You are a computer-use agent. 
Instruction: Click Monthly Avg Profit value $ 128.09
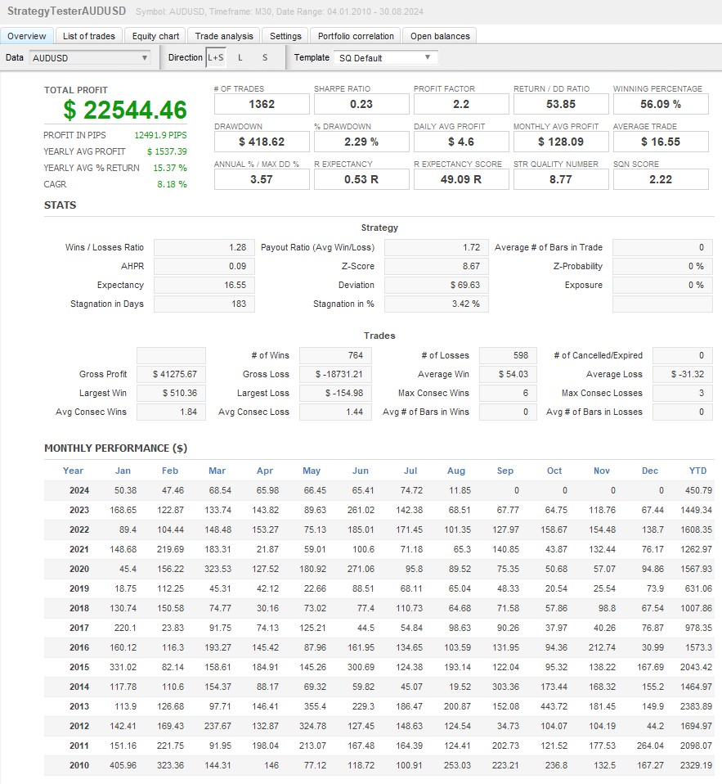561,142
